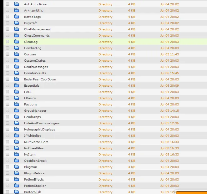The image size is (207, 194).
Task: Click the DonatorVaults folder icon
Action: point(17,73)
